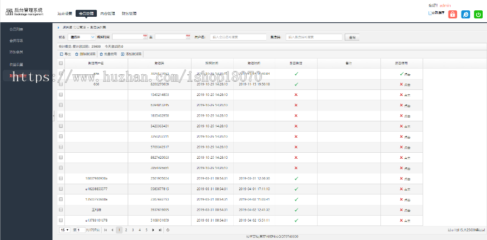Click the username cell u18238855577
The height and width of the screenshot is (240, 487).
tap(96, 189)
